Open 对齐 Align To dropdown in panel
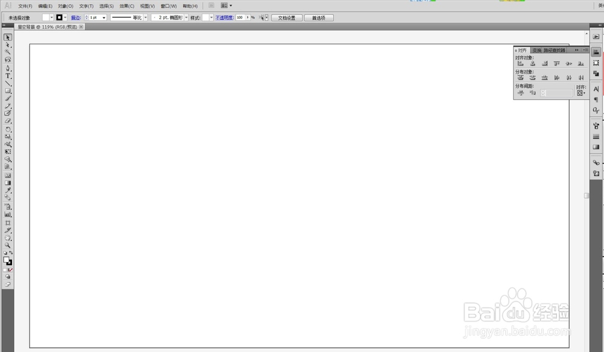 [580, 93]
